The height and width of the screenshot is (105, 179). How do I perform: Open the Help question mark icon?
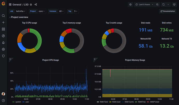click(3, 101)
